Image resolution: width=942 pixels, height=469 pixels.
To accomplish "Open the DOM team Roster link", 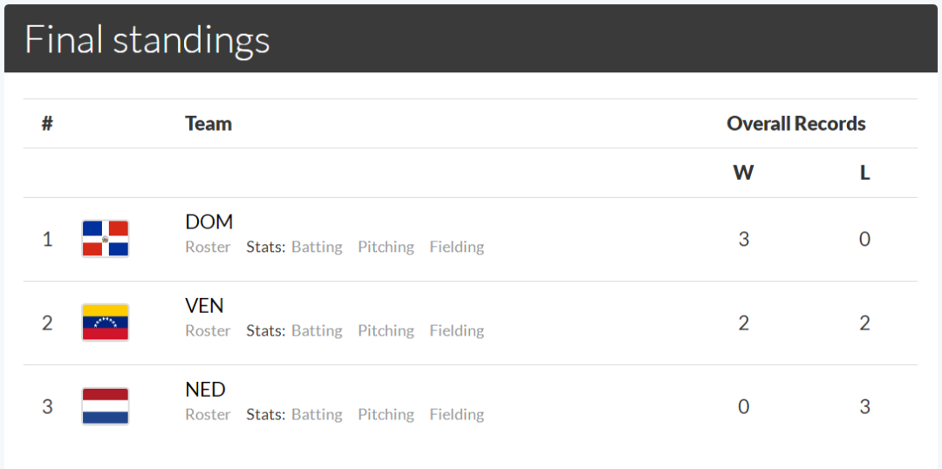I will tap(208, 247).
